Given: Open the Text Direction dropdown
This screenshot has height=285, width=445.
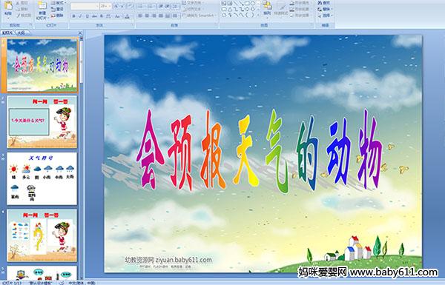Looking at the screenshot, I should pyautogui.click(x=193, y=2).
